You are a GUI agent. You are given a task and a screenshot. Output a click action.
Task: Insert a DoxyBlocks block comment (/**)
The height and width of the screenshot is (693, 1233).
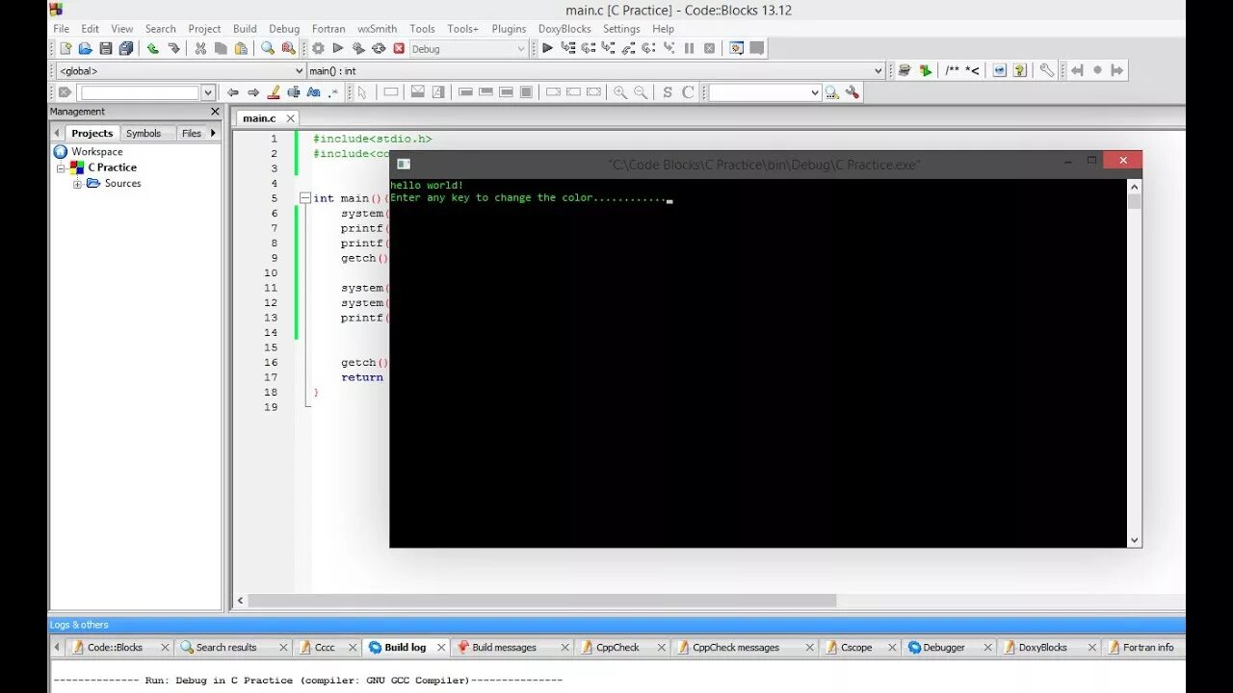[x=952, y=70]
